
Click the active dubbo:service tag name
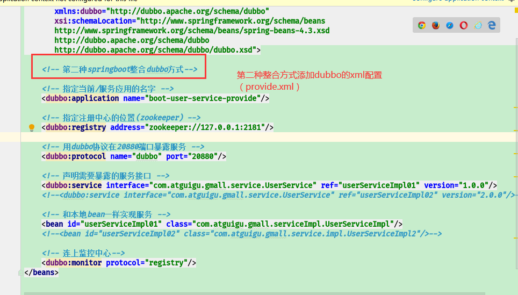click(74, 185)
